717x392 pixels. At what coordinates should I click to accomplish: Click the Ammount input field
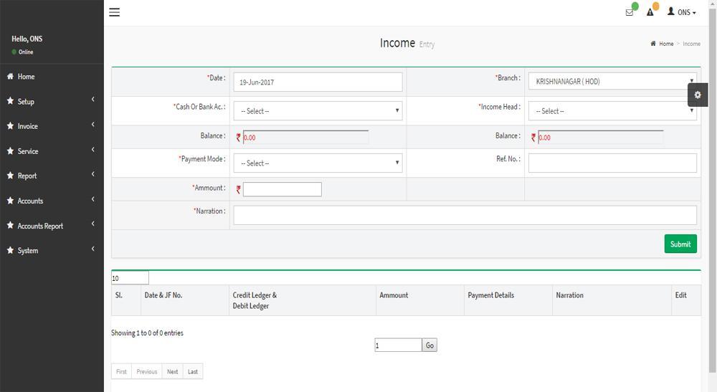(282, 189)
